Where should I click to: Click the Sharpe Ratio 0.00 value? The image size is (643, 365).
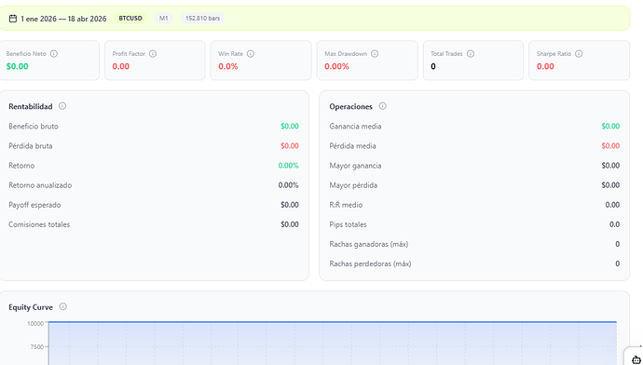(545, 66)
